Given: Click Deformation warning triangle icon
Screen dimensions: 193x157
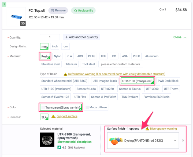Looking at the screenshot, I should coord(65,74).
